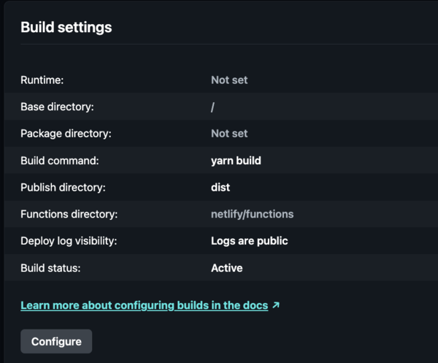Select the Functions directory label
The height and width of the screenshot is (363, 438).
[x=69, y=214]
